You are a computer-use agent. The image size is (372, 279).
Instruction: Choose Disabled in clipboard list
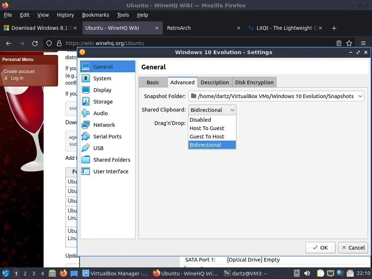212,120
